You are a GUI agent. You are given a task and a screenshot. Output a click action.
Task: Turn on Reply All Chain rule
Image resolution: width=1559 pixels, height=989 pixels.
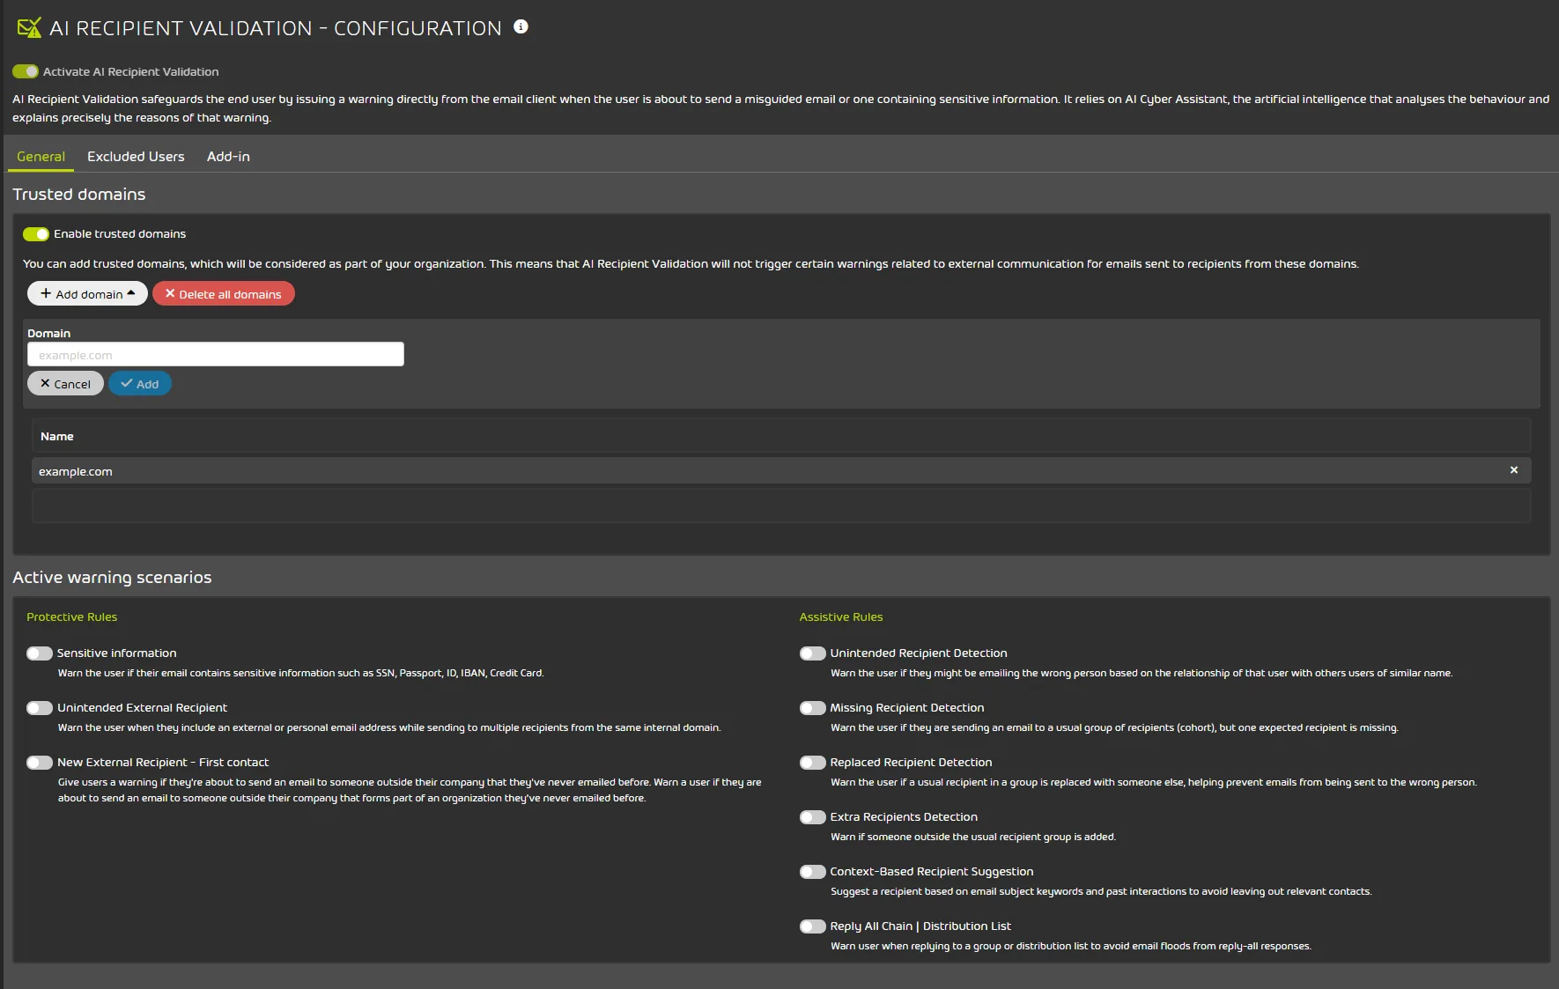pyautogui.click(x=812, y=926)
